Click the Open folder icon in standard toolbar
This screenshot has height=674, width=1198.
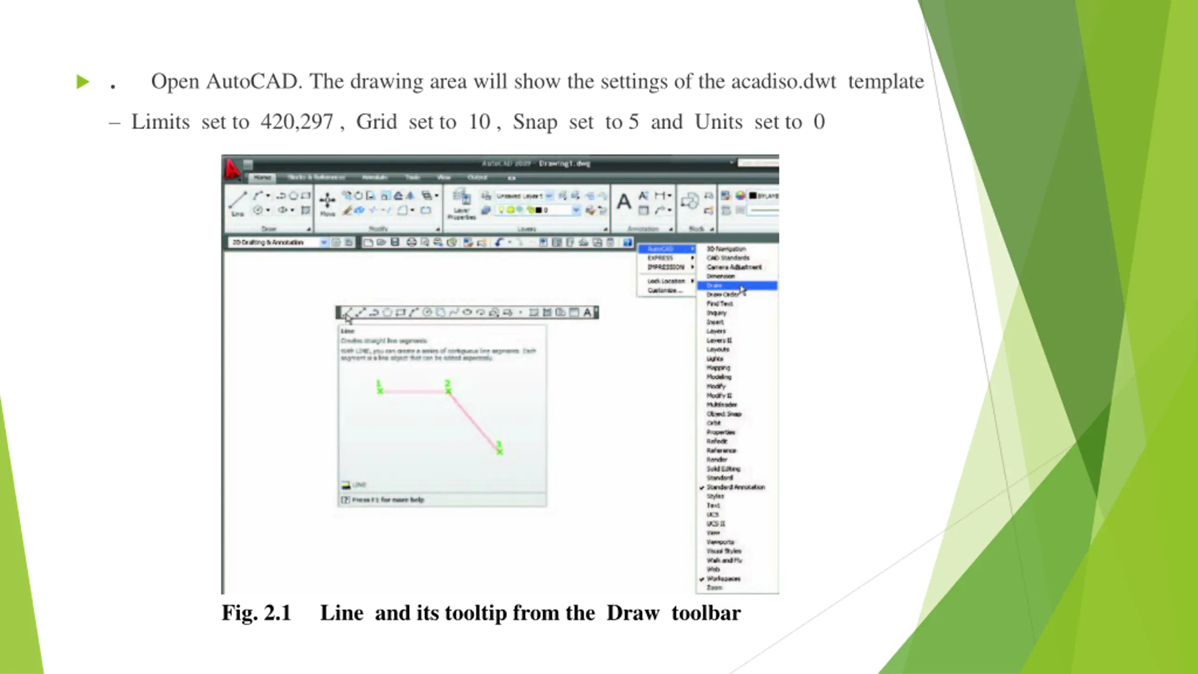[x=381, y=242]
